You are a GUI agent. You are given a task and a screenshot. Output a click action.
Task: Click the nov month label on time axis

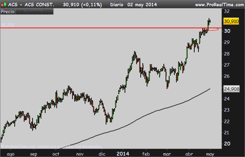pos(80,154)
